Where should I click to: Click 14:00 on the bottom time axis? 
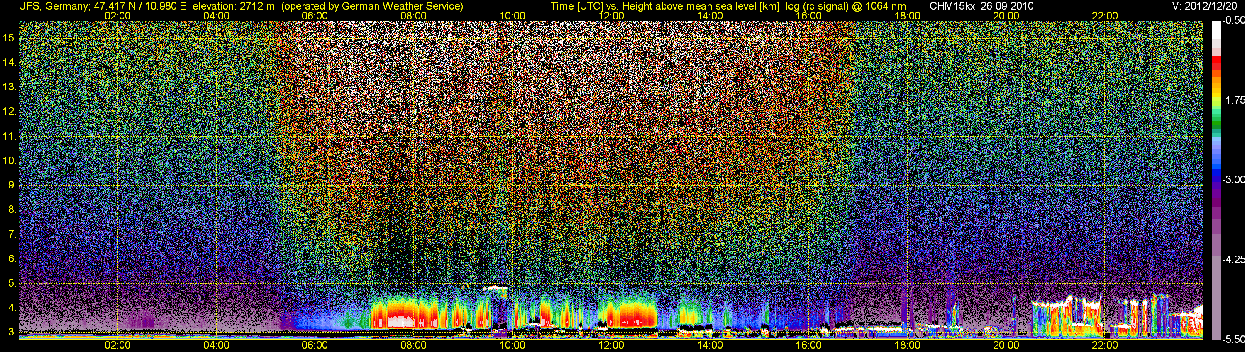pos(710,345)
